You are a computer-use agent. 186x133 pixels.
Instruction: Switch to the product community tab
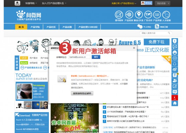pyautogui.click(x=51, y=27)
